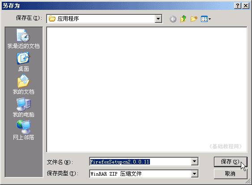Click the 应用程序 folder combo box
Screen dimensions: 252x185
pyautogui.click(x=104, y=19)
